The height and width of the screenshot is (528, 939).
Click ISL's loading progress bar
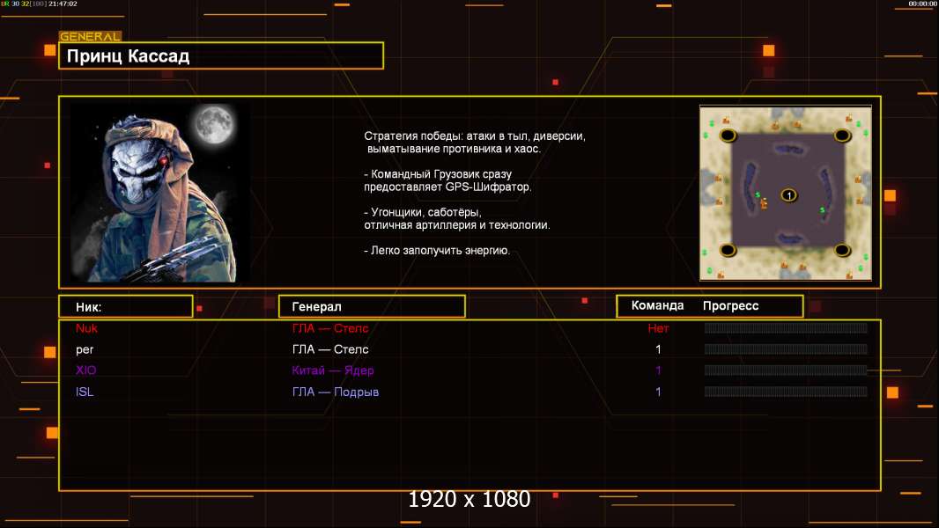[786, 392]
